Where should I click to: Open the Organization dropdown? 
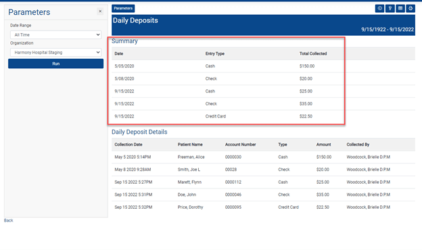tap(55, 53)
